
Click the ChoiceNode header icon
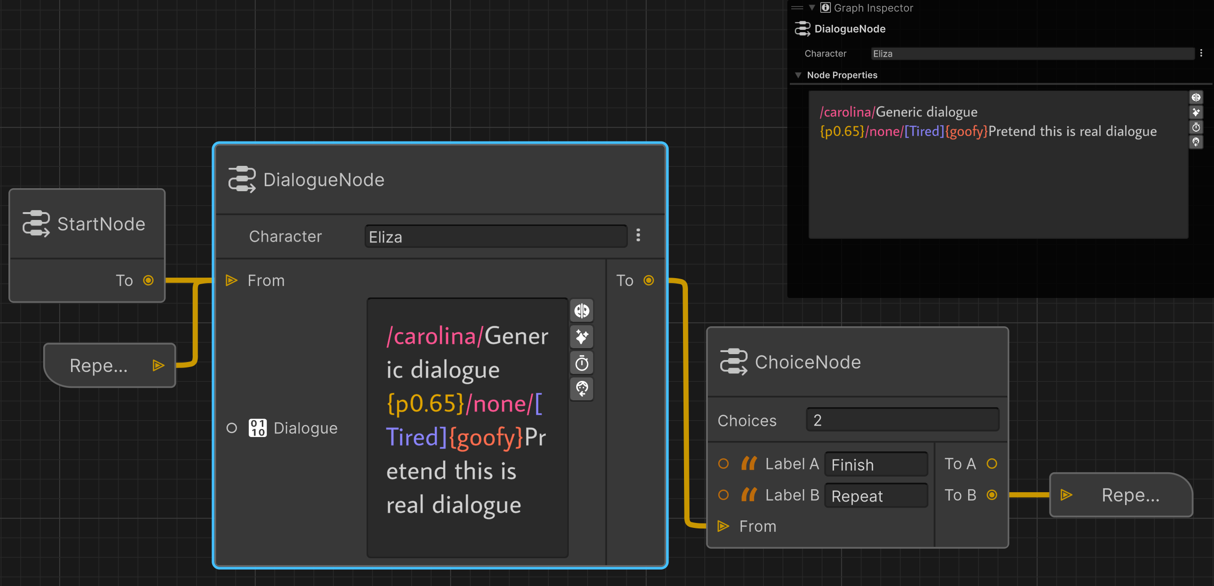point(734,362)
